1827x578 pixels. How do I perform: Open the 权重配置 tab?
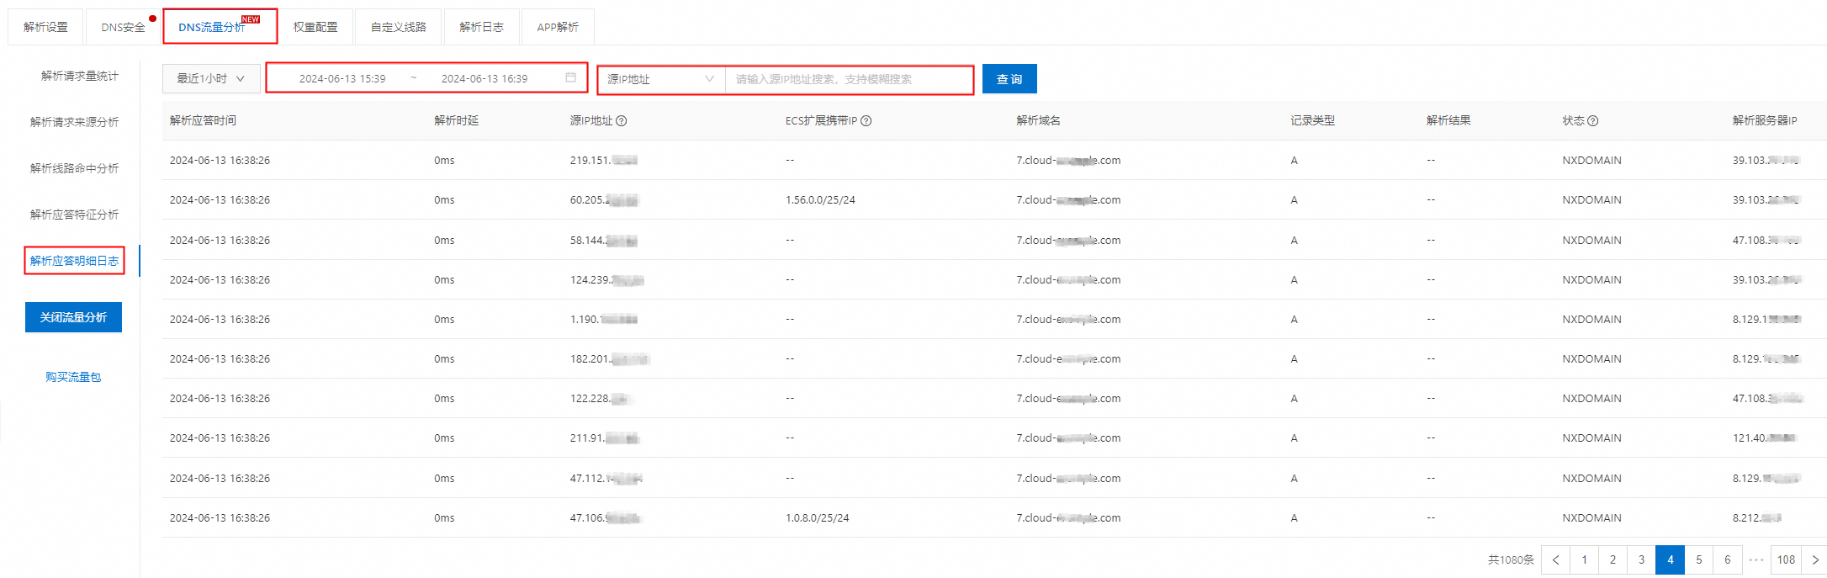coord(315,27)
